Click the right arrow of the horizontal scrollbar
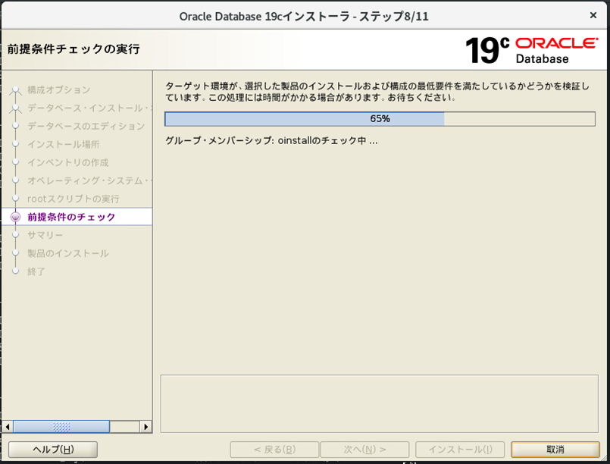Image resolution: width=610 pixels, height=464 pixels. [145, 426]
